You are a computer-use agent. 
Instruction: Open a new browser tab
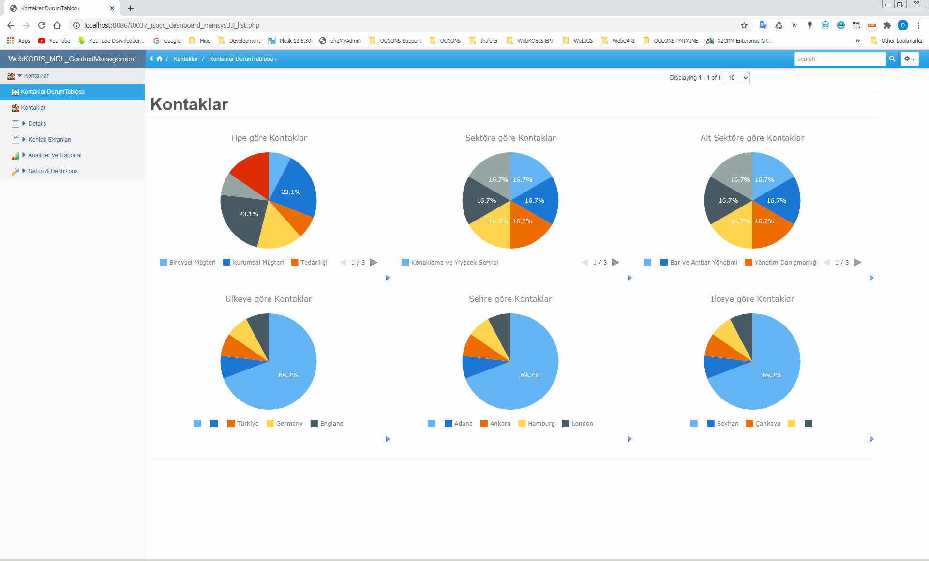coord(131,8)
